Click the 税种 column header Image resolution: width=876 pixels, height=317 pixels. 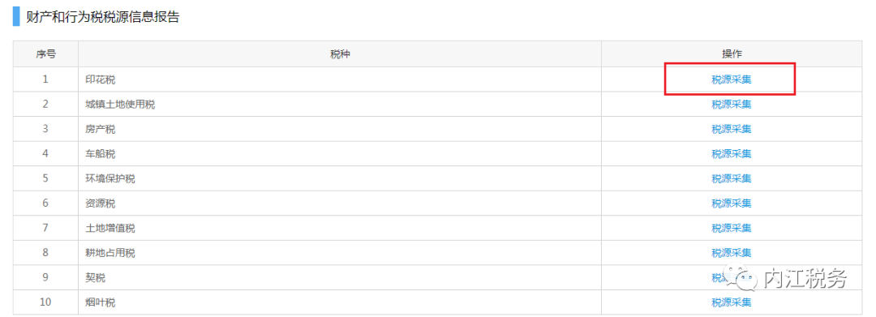(340, 54)
